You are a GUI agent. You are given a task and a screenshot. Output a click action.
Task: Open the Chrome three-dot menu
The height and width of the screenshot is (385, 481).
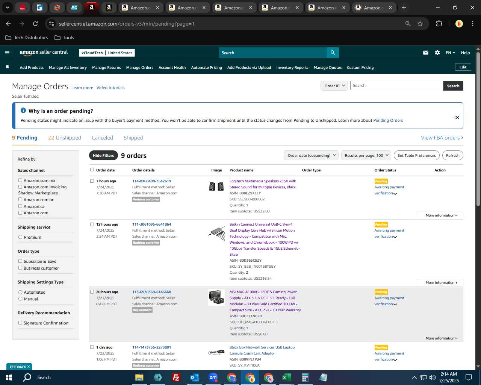[x=472, y=24]
